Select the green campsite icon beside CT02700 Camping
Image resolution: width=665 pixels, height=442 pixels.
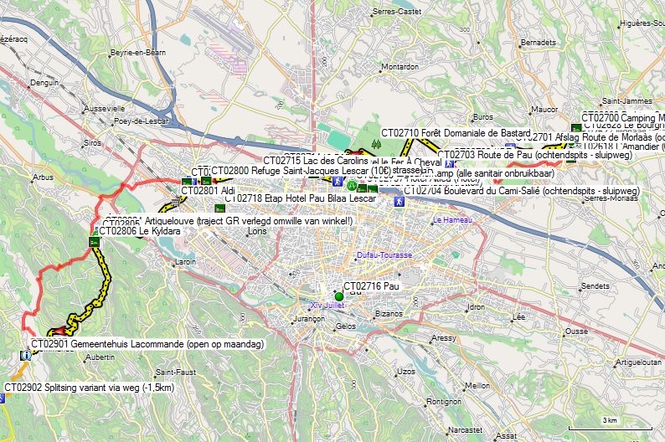(574, 128)
